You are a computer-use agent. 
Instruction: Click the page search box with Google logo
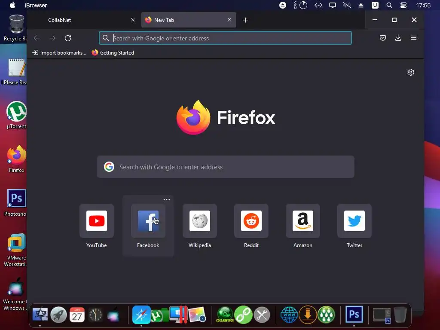[225, 167]
